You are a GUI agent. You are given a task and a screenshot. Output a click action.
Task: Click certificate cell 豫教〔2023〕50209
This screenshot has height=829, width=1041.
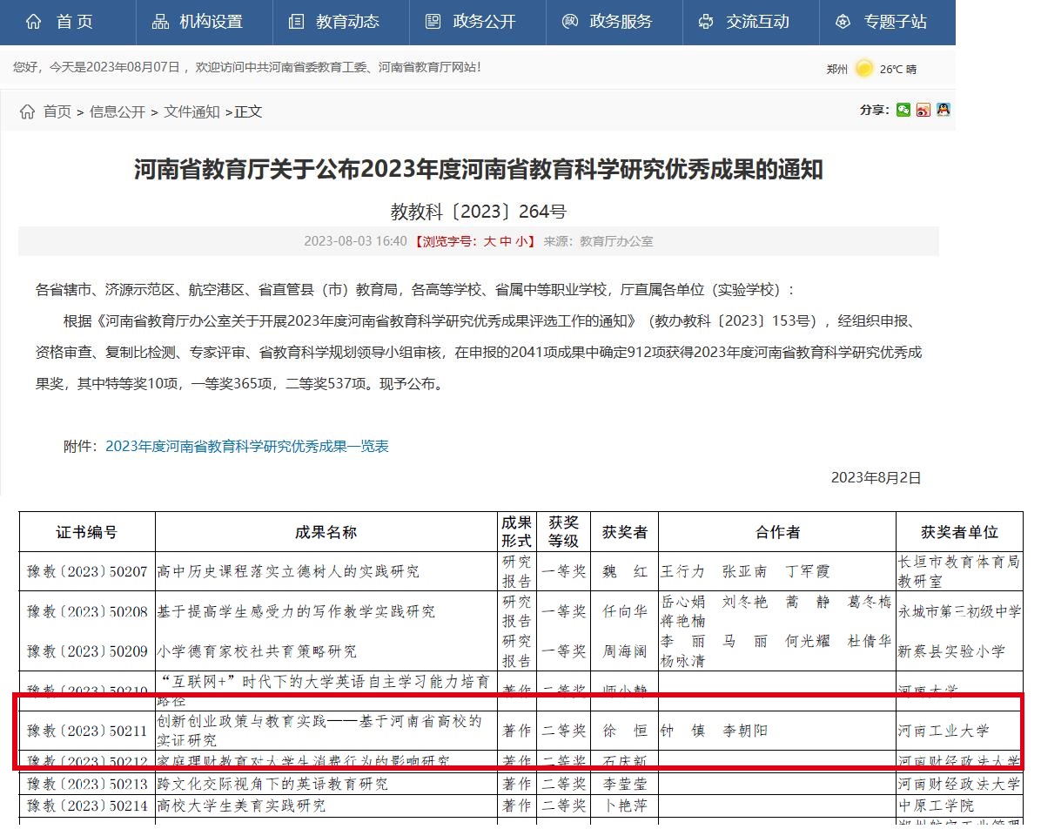coord(87,651)
